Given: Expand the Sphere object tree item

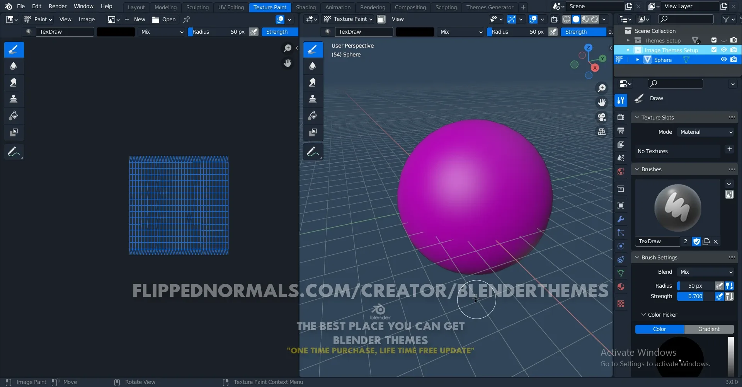Looking at the screenshot, I should [x=637, y=60].
